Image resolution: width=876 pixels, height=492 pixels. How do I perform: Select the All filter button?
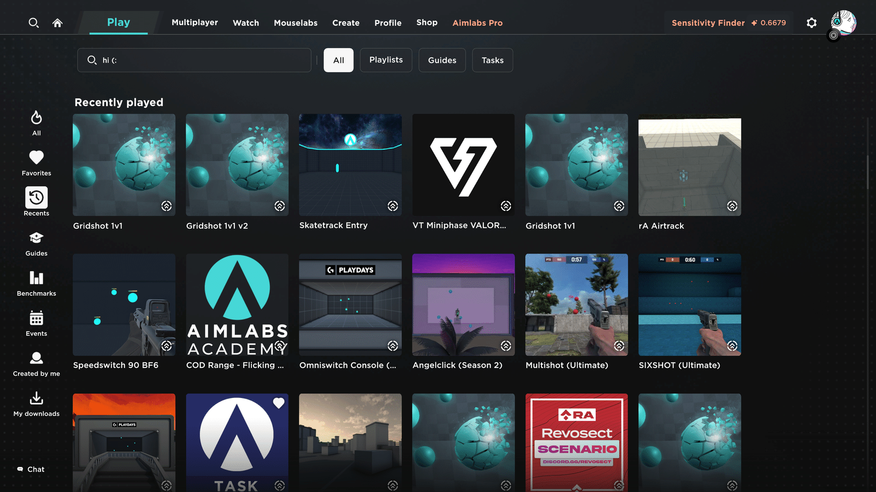tap(338, 60)
